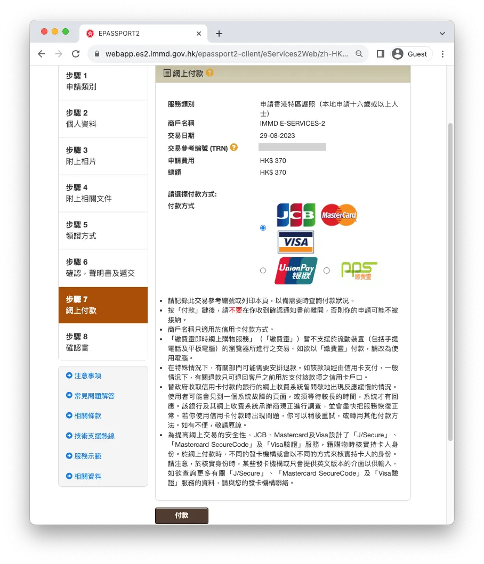Click the arrow icon beside 相關條款

pos(69,415)
